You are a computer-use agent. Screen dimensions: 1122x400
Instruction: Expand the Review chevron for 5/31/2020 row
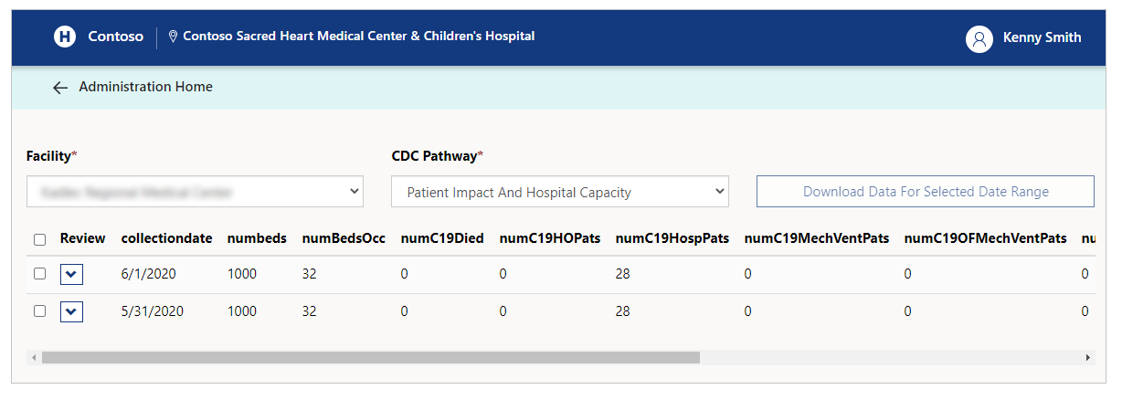[x=71, y=311]
